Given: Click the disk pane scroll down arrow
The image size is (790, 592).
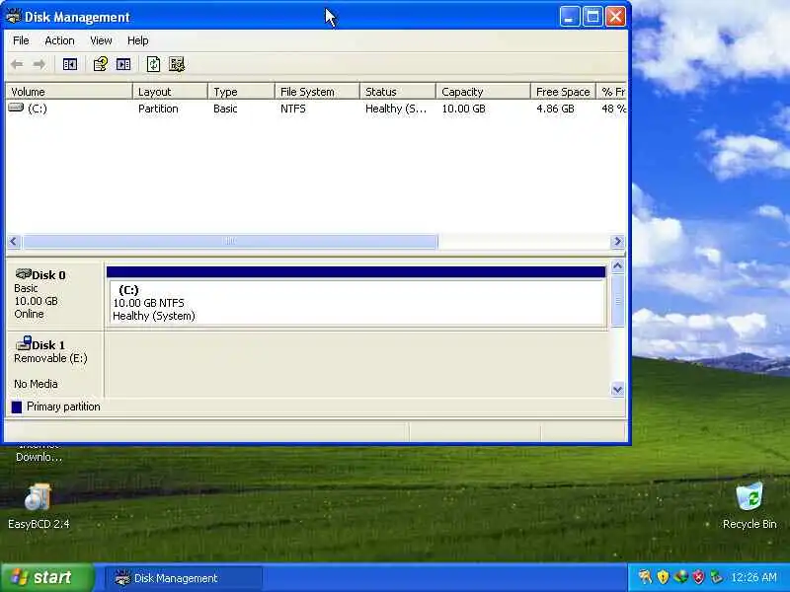Looking at the screenshot, I should tap(618, 389).
